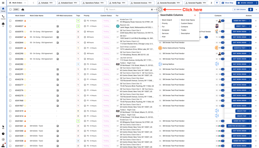This screenshot has height=148, width=259.
Task: Click priority info icon for order 6542291
Action: tap(85, 48)
